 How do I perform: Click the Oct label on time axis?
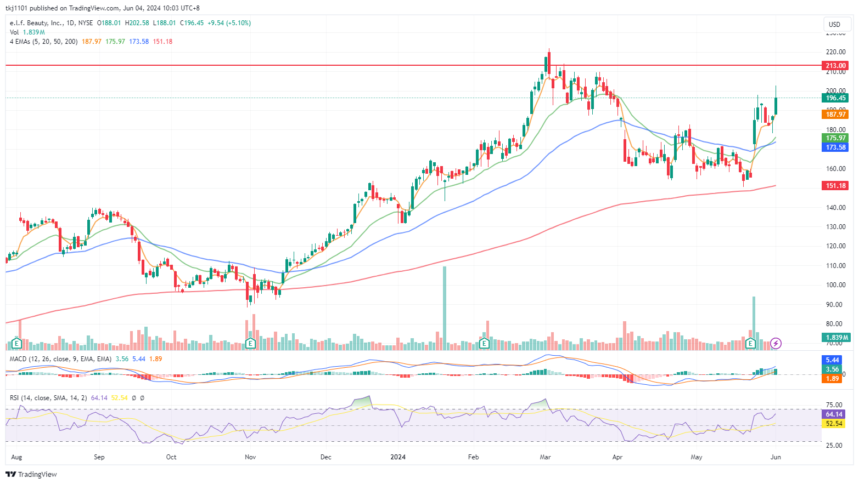[171, 457]
